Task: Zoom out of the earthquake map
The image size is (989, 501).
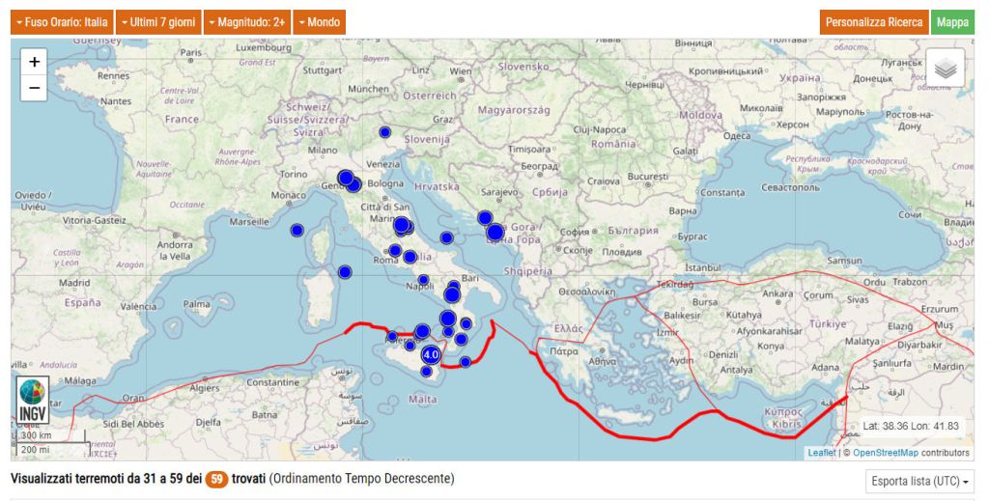Action: [34, 88]
